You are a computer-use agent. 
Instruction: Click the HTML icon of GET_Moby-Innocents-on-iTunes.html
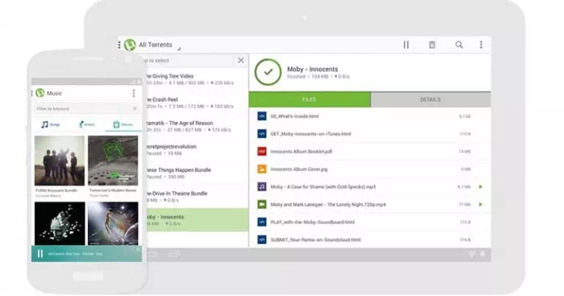tap(262, 134)
